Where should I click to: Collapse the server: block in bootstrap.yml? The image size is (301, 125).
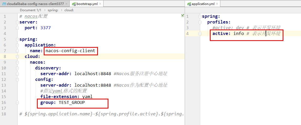[x=18, y=22]
